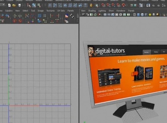This screenshot has height=123, width=167.
Task: Toggle the viewport grid display icon
Action: [x=105, y=15]
